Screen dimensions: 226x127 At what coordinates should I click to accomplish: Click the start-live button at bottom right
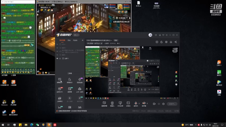tap(172, 104)
